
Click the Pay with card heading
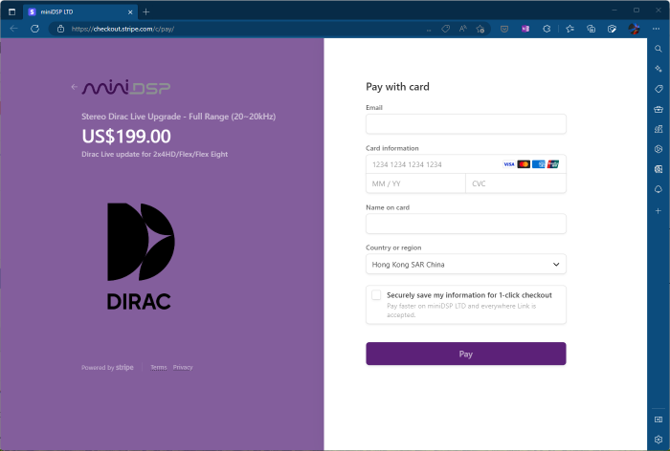click(x=397, y=87)
